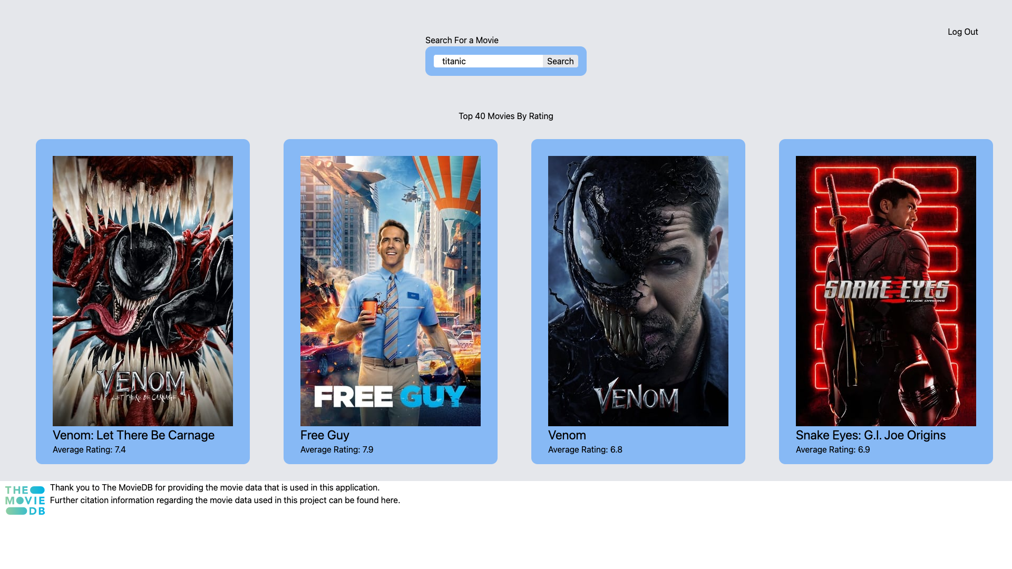
Task: Click the Free Guy title text
Action: [x=325, y=435]
